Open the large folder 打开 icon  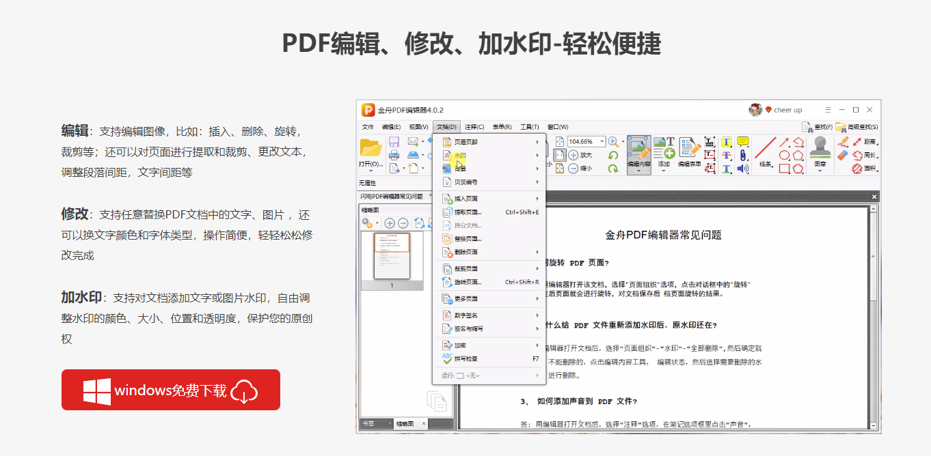[x=370, y=147]
